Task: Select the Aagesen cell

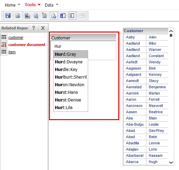Action: tap(135, 68)
